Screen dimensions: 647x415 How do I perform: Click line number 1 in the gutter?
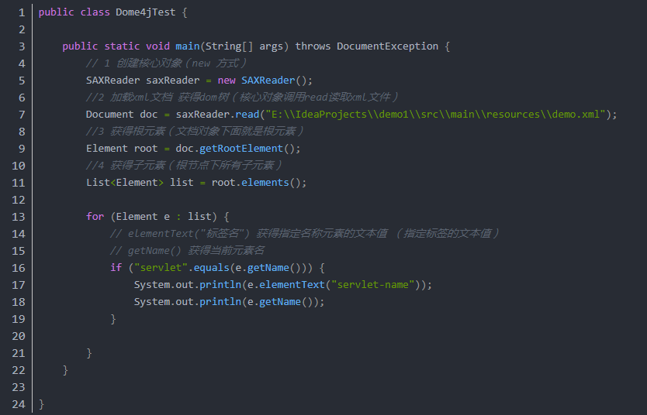point(22,12)
